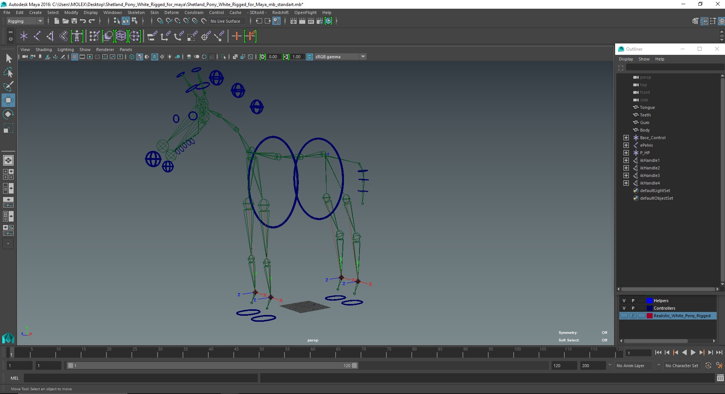Toggle sRGB gamma color management ON button
Viewport: 725px width, 394px height.
click(x=309, y=57)
